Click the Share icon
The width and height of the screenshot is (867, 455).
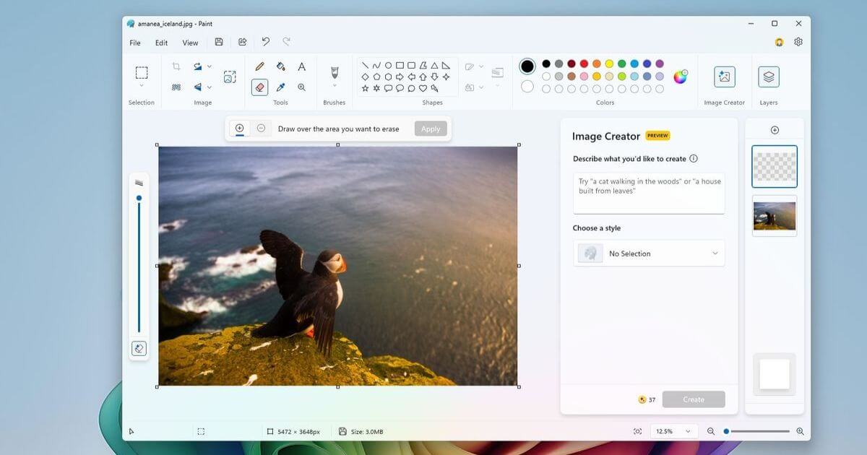[x=242, y=42]
